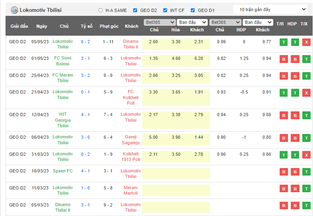Click red X badge in 05/05/23 row

click(306, 42)
